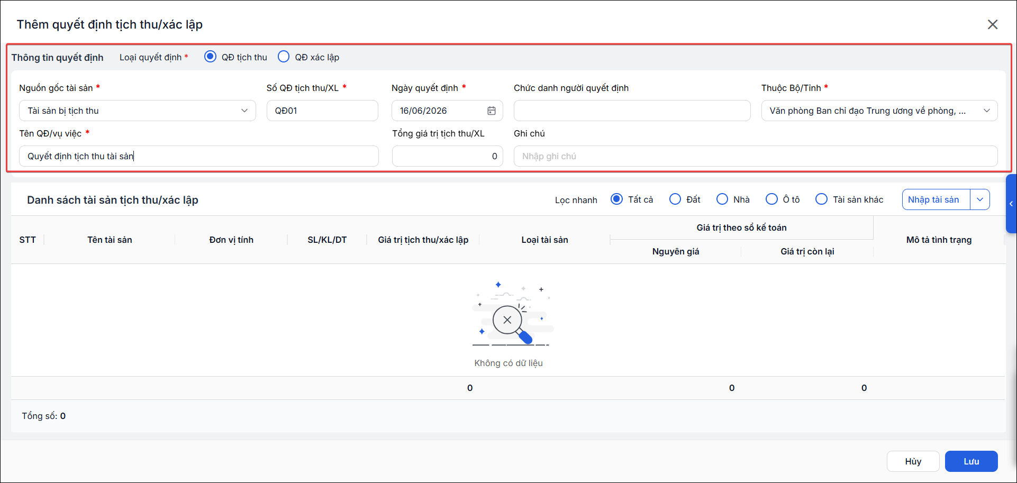Screen dimensions: 1017x483
Task: Select QĐ tịch thu decision type
Action: point(210,57)
